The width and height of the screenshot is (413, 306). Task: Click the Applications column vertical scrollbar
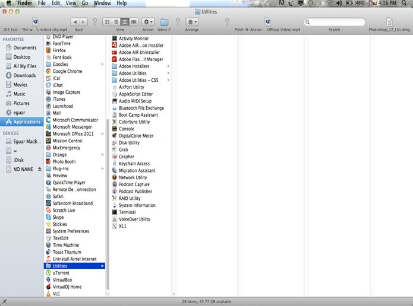[108, 205]
